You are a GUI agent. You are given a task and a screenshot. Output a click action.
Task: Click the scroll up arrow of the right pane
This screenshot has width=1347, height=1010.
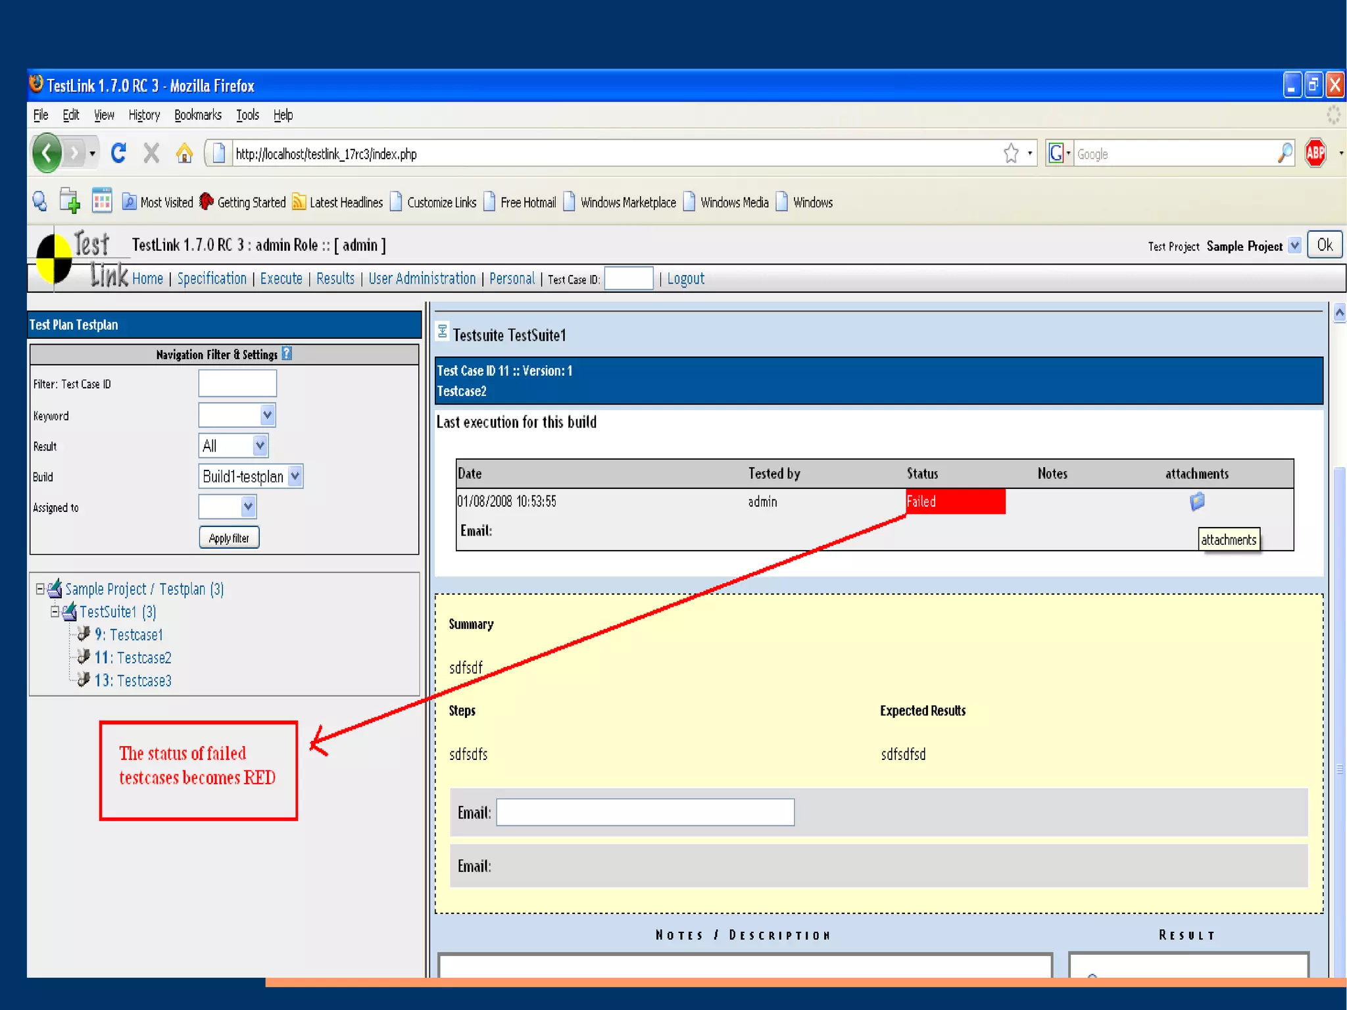tap(1339, 313)
